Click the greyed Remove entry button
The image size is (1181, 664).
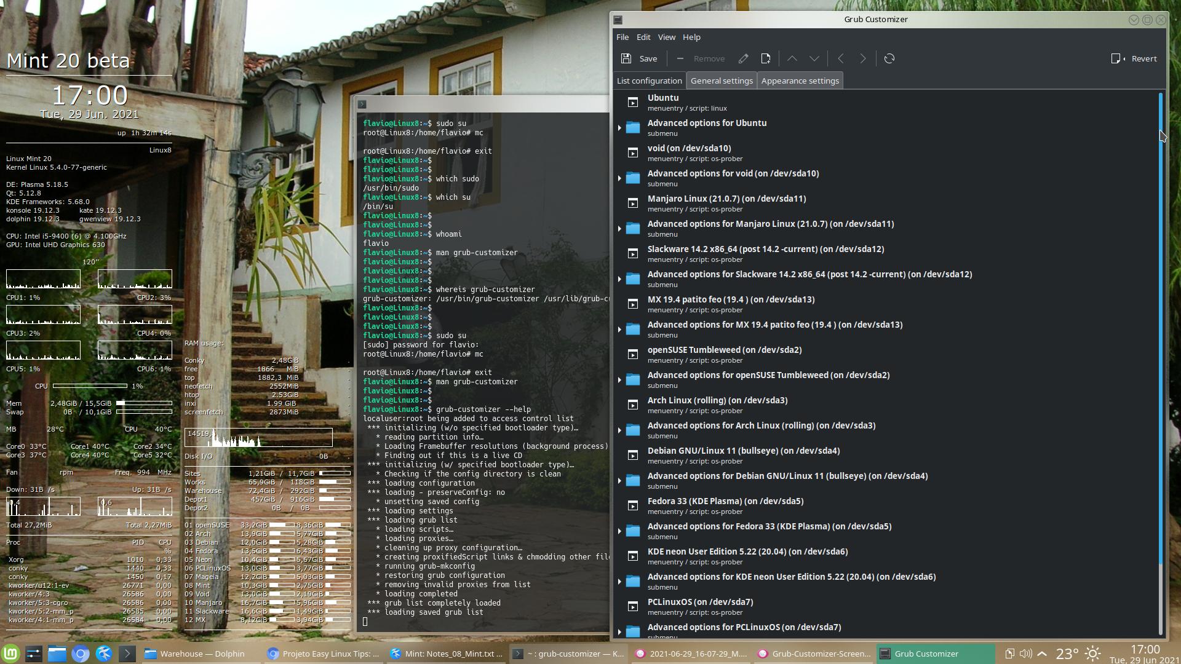coord(700,58)
